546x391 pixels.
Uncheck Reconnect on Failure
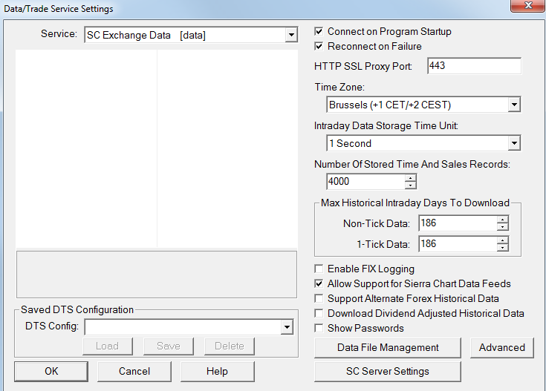pos(319,47)
